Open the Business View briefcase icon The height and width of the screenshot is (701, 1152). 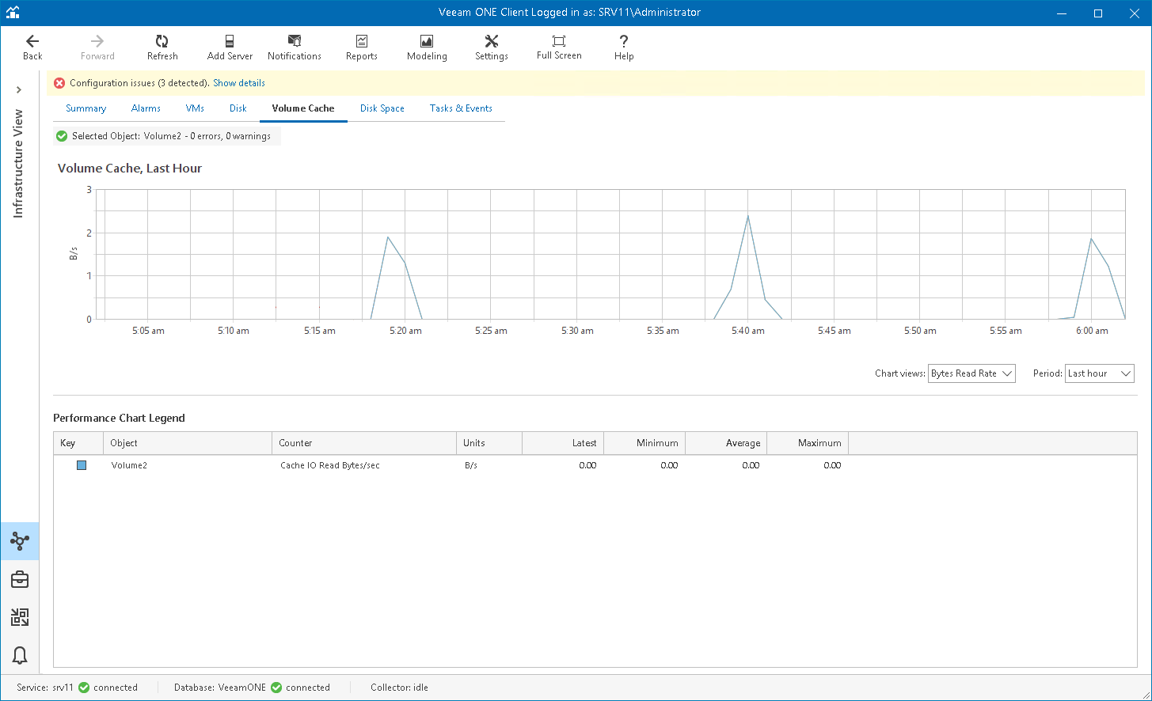coord(20,579)
